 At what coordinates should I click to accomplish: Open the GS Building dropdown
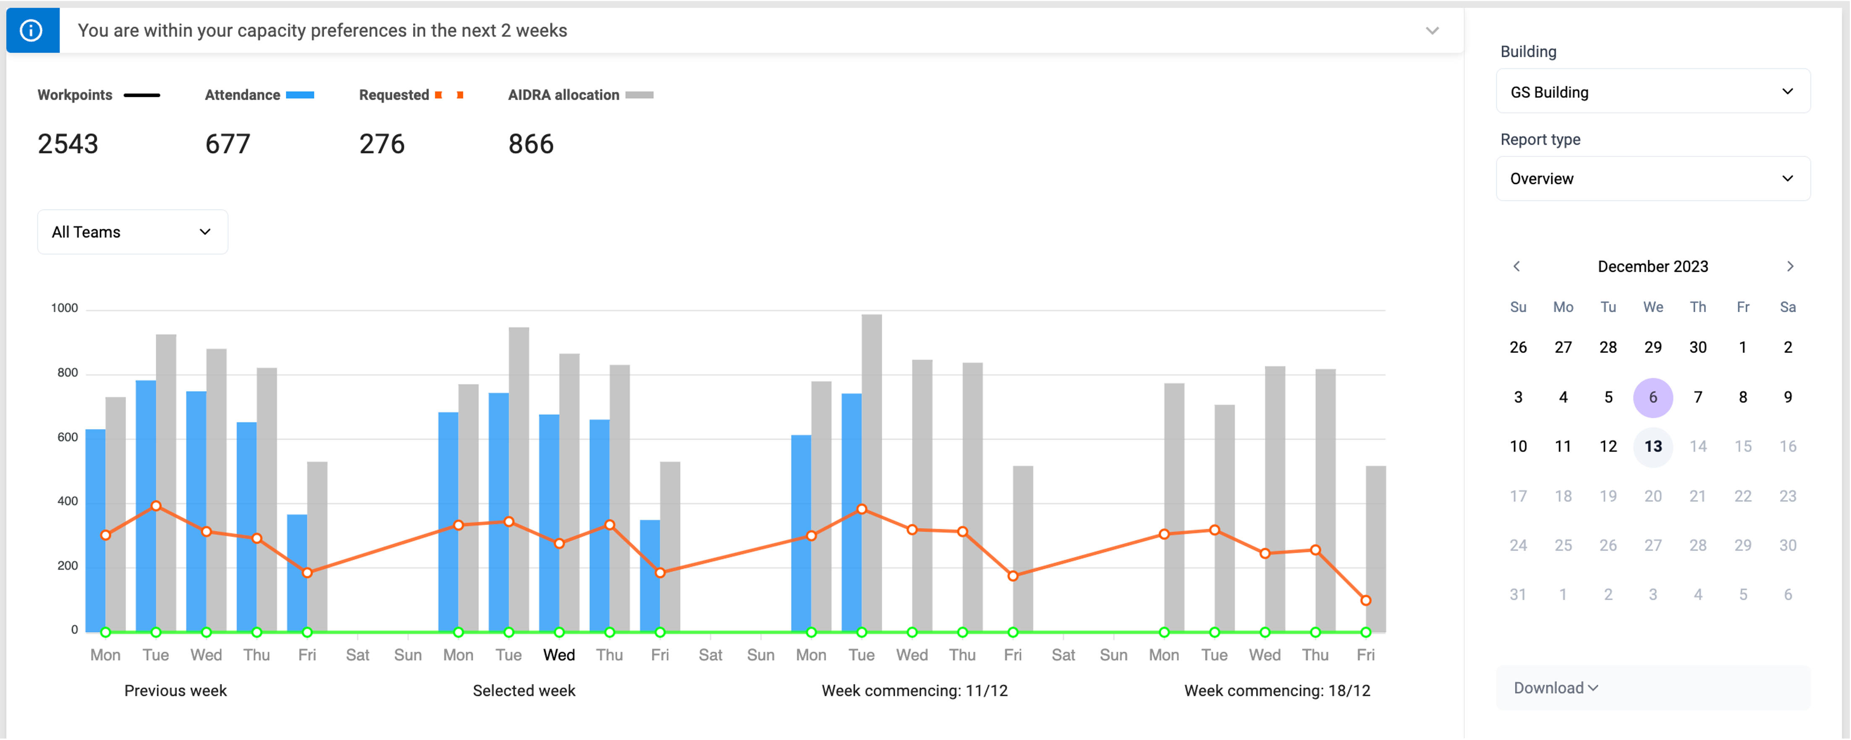click(1652, 92)
